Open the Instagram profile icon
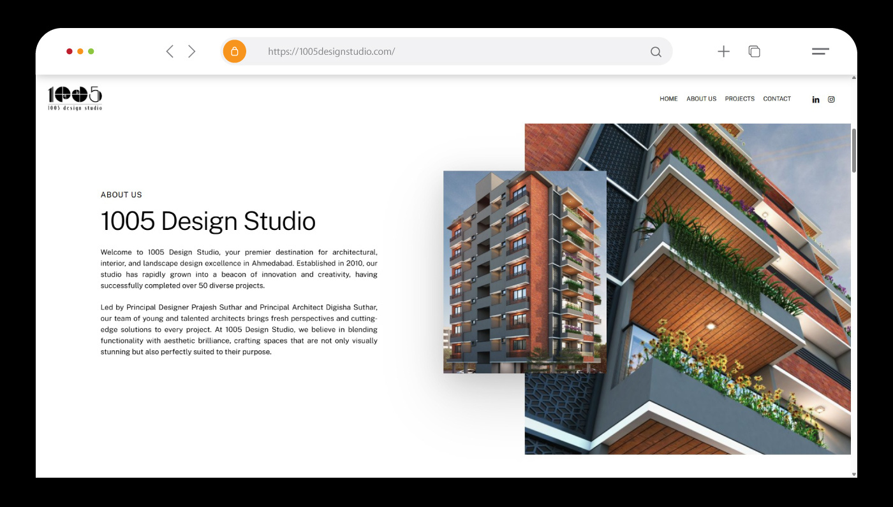 (x=831, y=99)
